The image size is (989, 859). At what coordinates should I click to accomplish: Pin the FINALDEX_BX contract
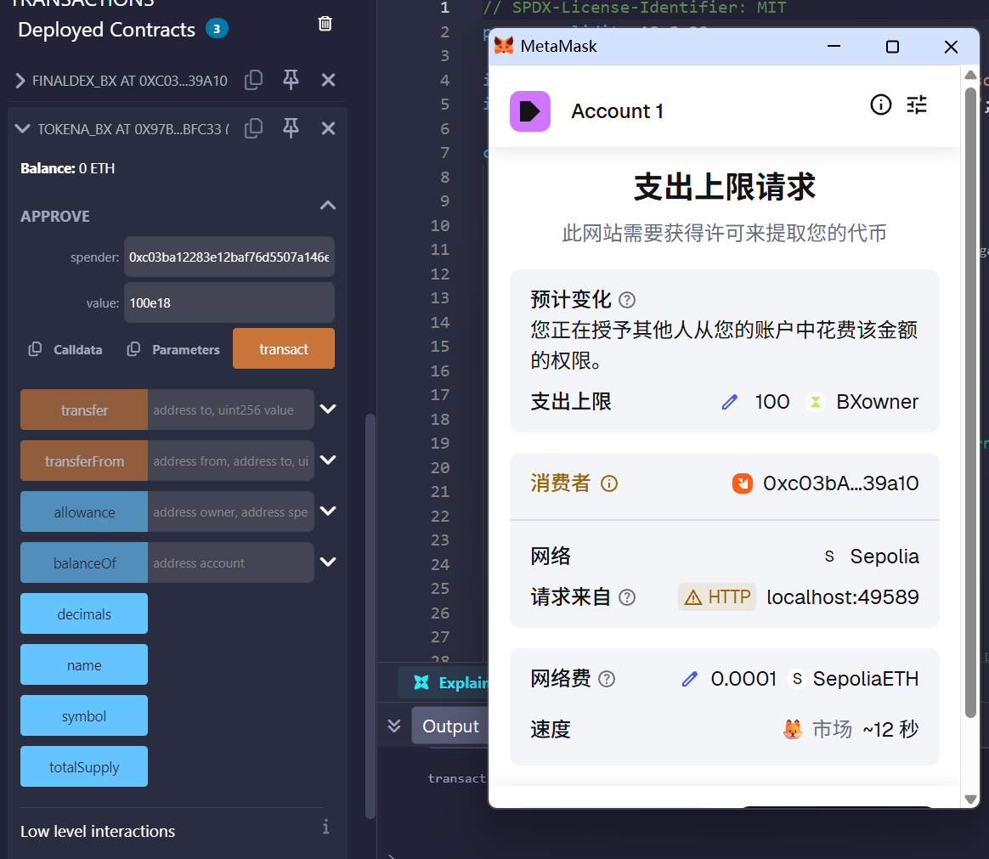click(x=291, y=81)
